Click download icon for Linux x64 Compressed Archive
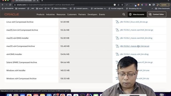 pyautogui.click(x=117, y=22)
